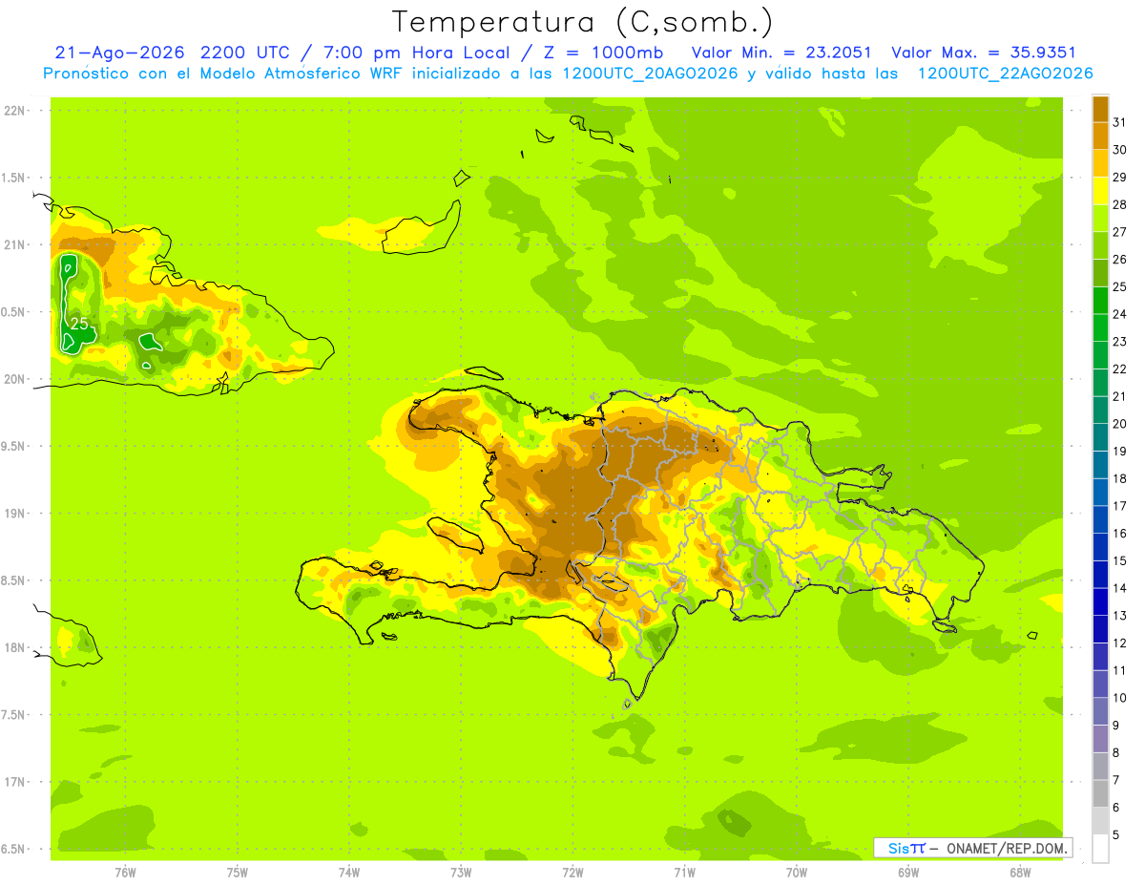Click the 'ONAMET/REP.DOM.' credit label
Viewport: 1145px width, 885px height.
point(1008,848)
